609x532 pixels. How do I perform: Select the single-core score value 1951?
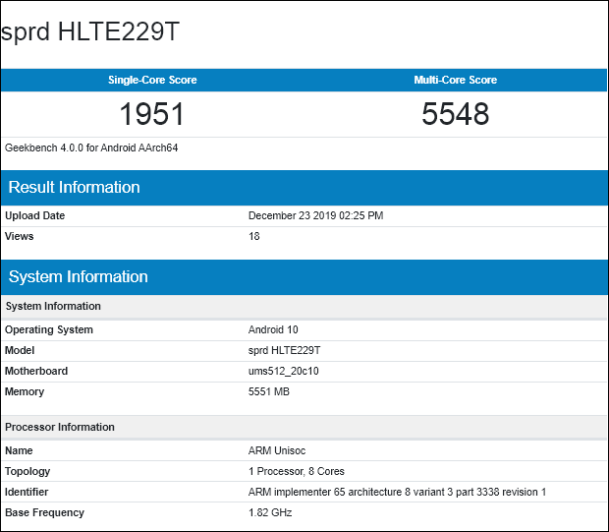tap(152, 114)
